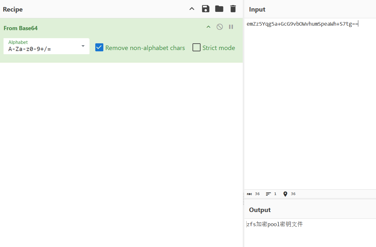Disable the From Base64 operation
This screenshot has width=376, height=247.
click(x=220, y=27)
